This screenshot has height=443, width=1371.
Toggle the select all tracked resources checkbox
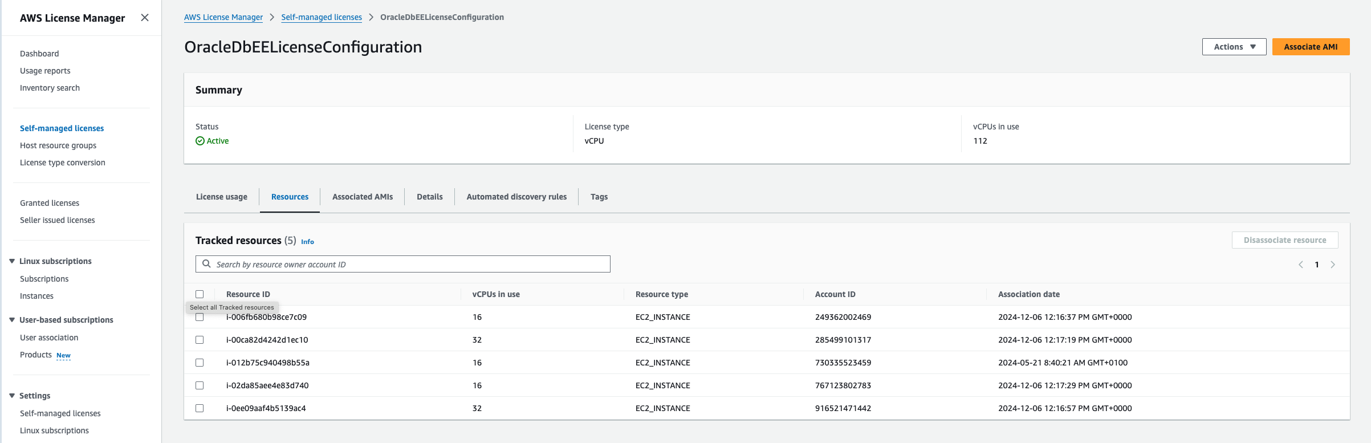(x=200, y=294)
